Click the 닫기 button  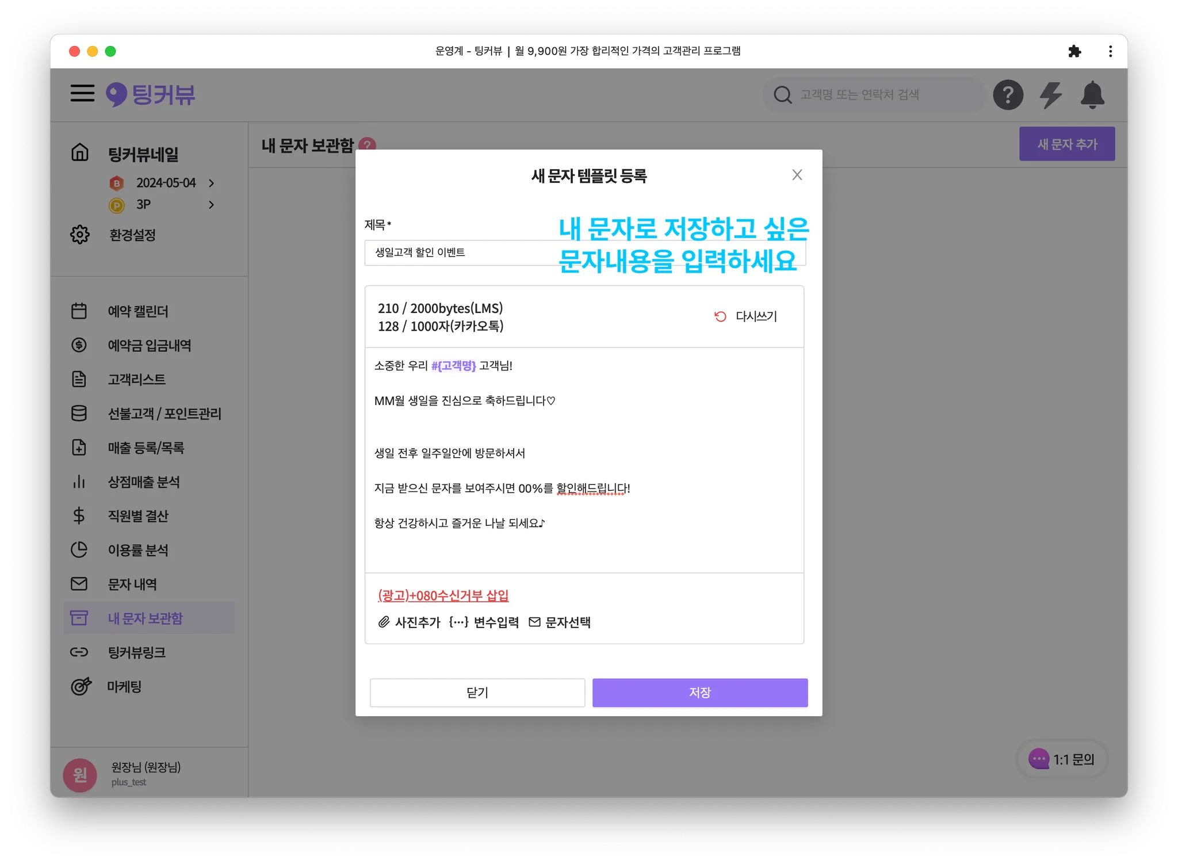click(477, 693)
